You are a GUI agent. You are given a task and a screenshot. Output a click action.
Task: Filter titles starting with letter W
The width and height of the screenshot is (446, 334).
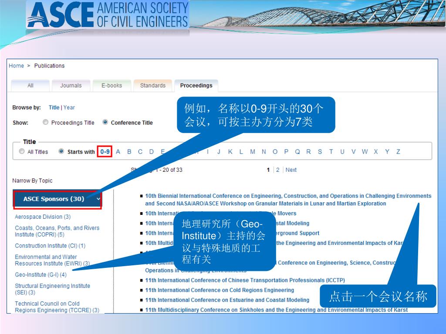pos(365,152)
